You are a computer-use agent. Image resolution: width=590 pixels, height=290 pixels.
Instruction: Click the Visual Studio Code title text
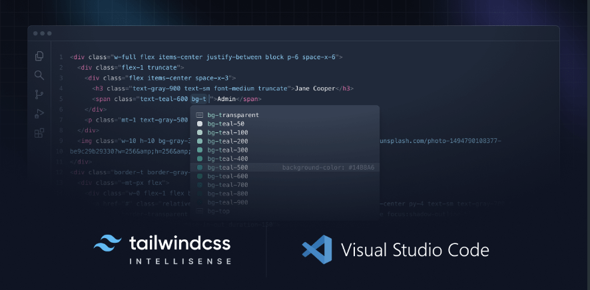[415, 250]
